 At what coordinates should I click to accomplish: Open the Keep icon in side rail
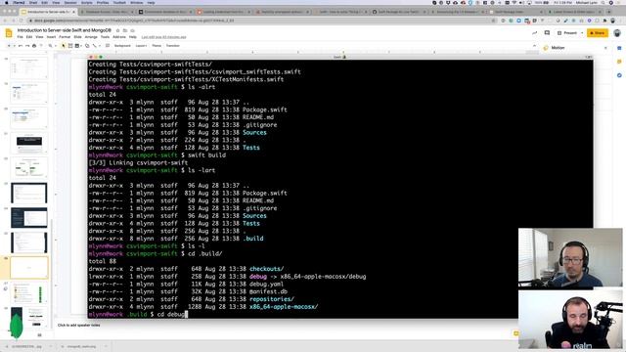[619, 62]
